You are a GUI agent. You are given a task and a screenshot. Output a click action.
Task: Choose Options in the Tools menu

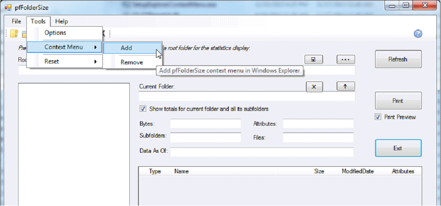click(x=65, y=33)
